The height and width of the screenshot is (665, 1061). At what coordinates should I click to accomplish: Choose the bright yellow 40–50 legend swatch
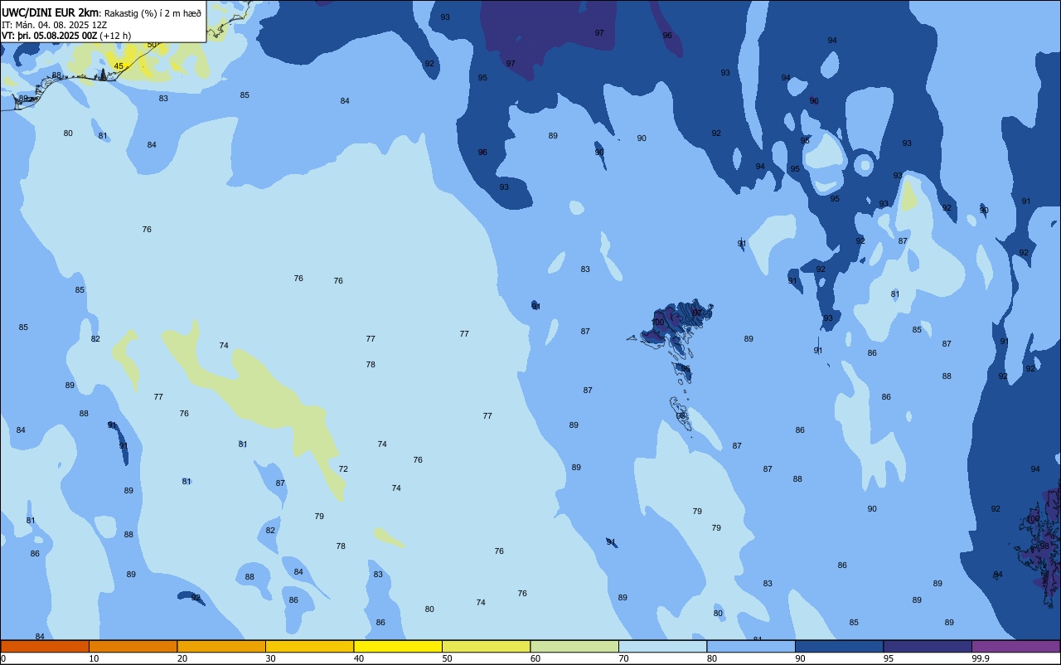[x=398, y=646]
